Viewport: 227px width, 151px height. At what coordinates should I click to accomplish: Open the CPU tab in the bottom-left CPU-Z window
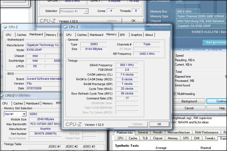[5, 103]
